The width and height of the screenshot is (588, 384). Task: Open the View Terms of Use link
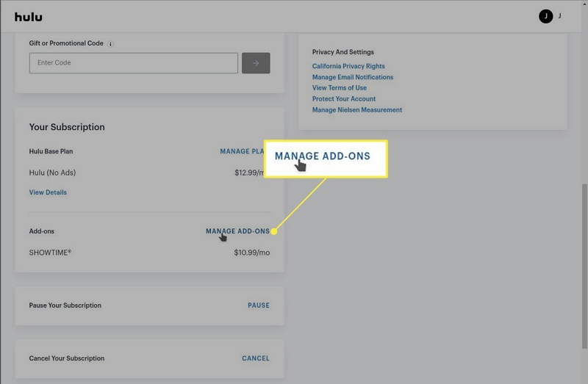tap(339, 88)
